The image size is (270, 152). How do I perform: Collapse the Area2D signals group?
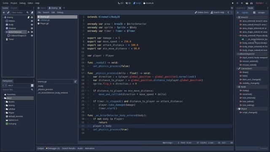[237, 17]
